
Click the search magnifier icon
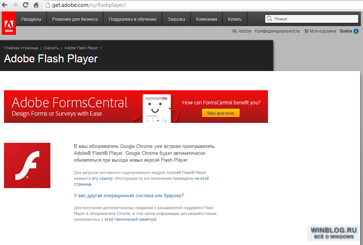pyautogui.click(x=269, y=19)
